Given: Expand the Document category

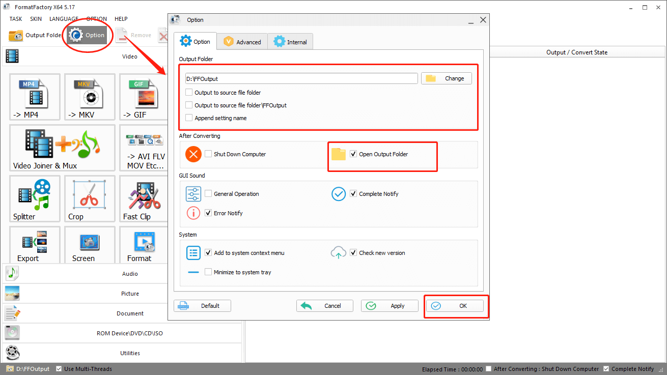Looking at the screenshot, I should 122,313.
